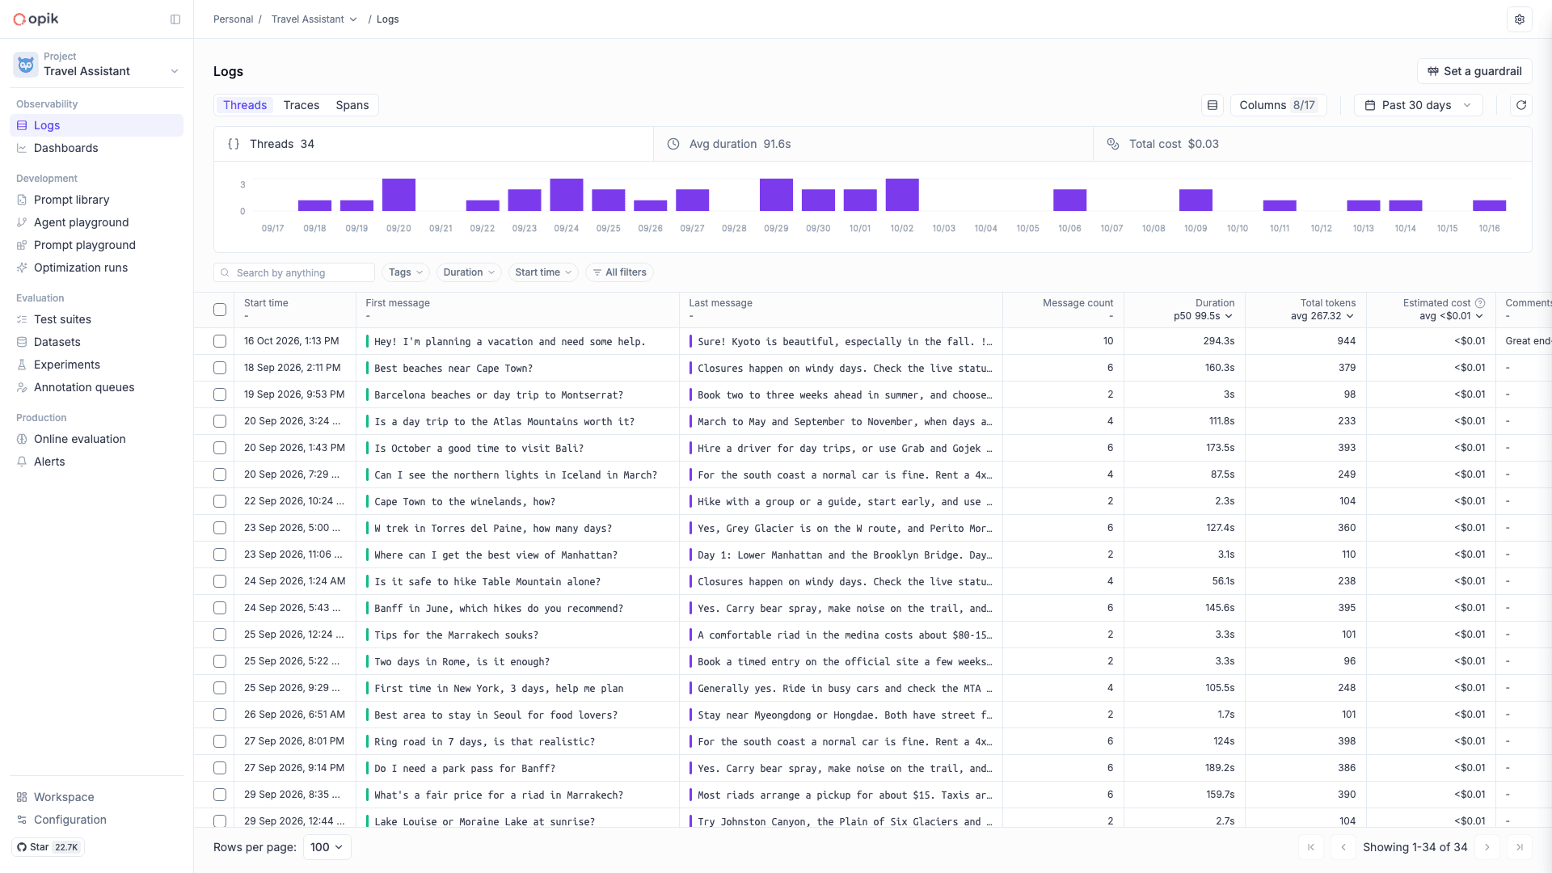Select the Threads tab
Screen dimensions: 1552x873
245,105
